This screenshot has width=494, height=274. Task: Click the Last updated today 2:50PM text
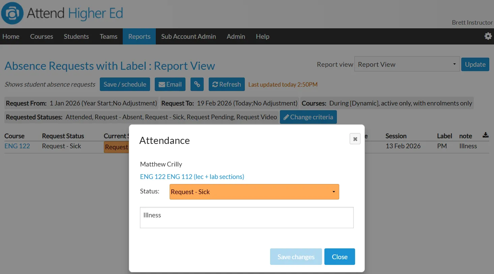tap(283, 85)
